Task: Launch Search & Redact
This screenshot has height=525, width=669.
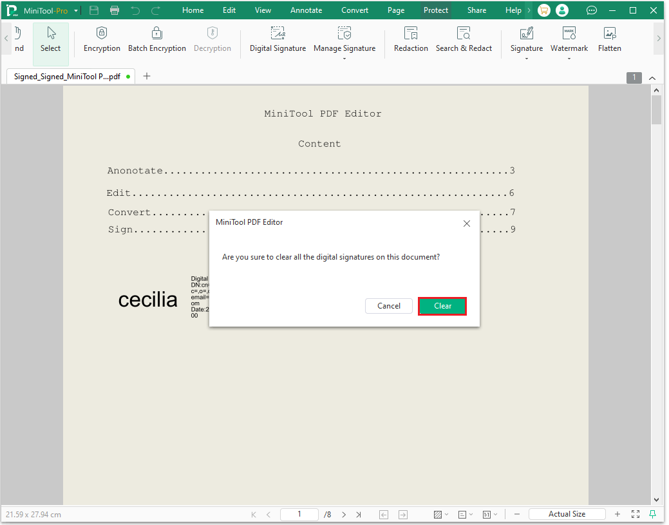Action: [x=464, y=40]
